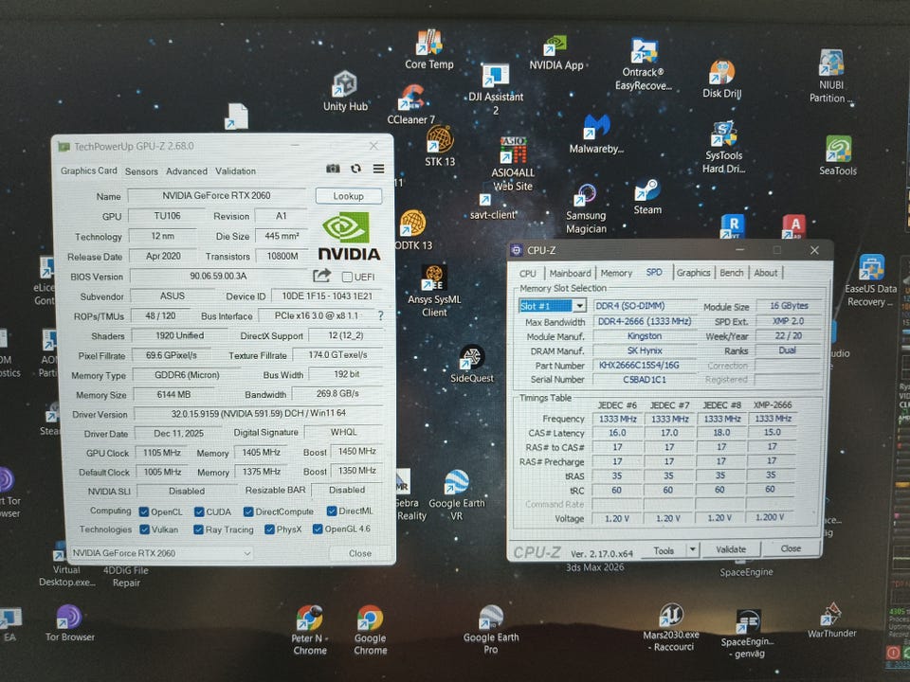Open the Unity Hub desktop icon
910x682 pixels.
coord(345,91)
